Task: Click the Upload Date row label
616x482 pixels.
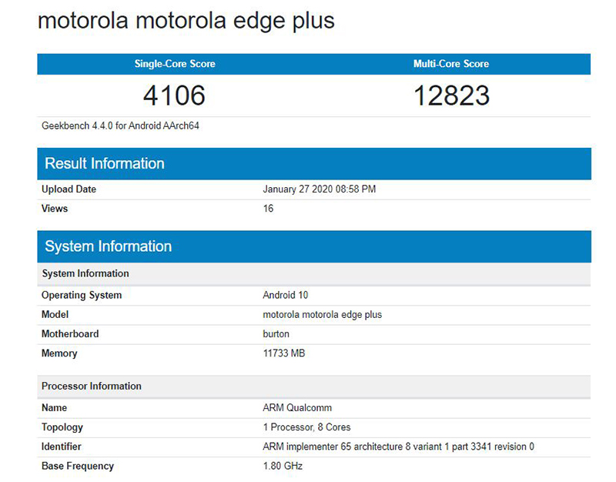Action: pos(69,189)
